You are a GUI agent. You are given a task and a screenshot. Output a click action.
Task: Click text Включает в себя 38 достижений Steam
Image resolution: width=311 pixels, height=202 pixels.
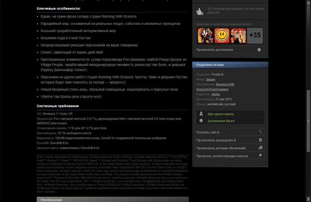point(224,24)
